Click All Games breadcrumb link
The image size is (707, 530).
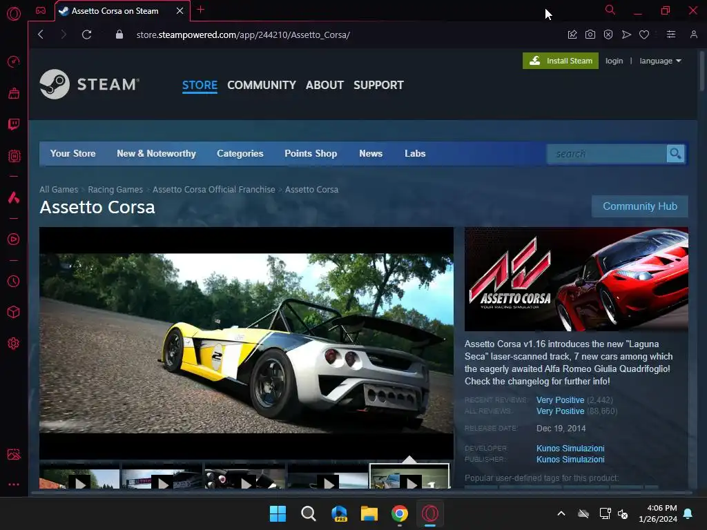pyautogui.click(x=59, y=190)
